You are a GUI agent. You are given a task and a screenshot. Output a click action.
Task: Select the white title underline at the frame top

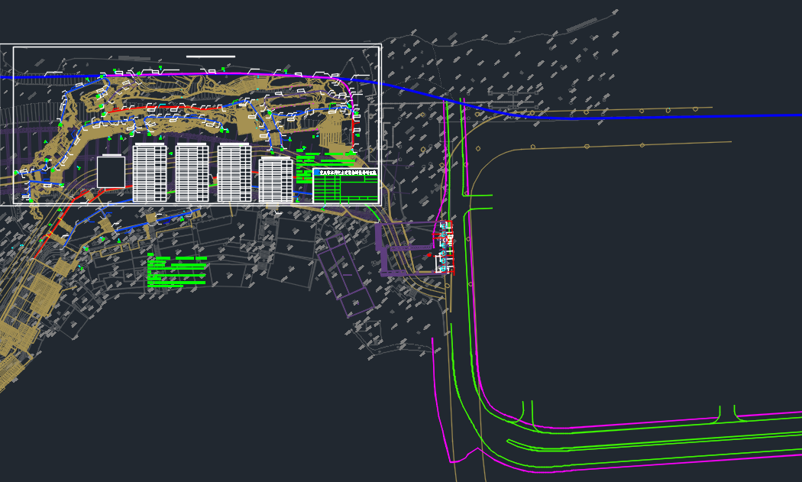211,57
